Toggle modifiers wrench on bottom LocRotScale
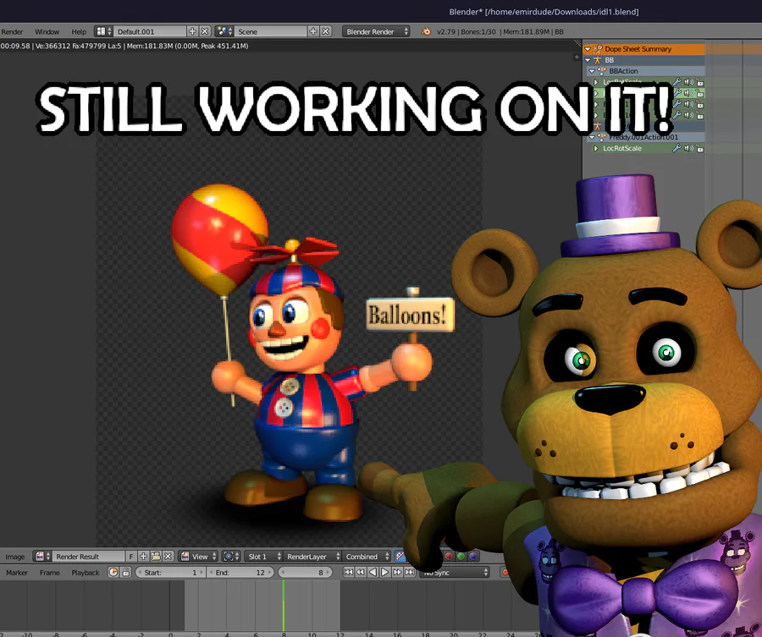This screenshot has width=762, height=637. tap(676, 149)
